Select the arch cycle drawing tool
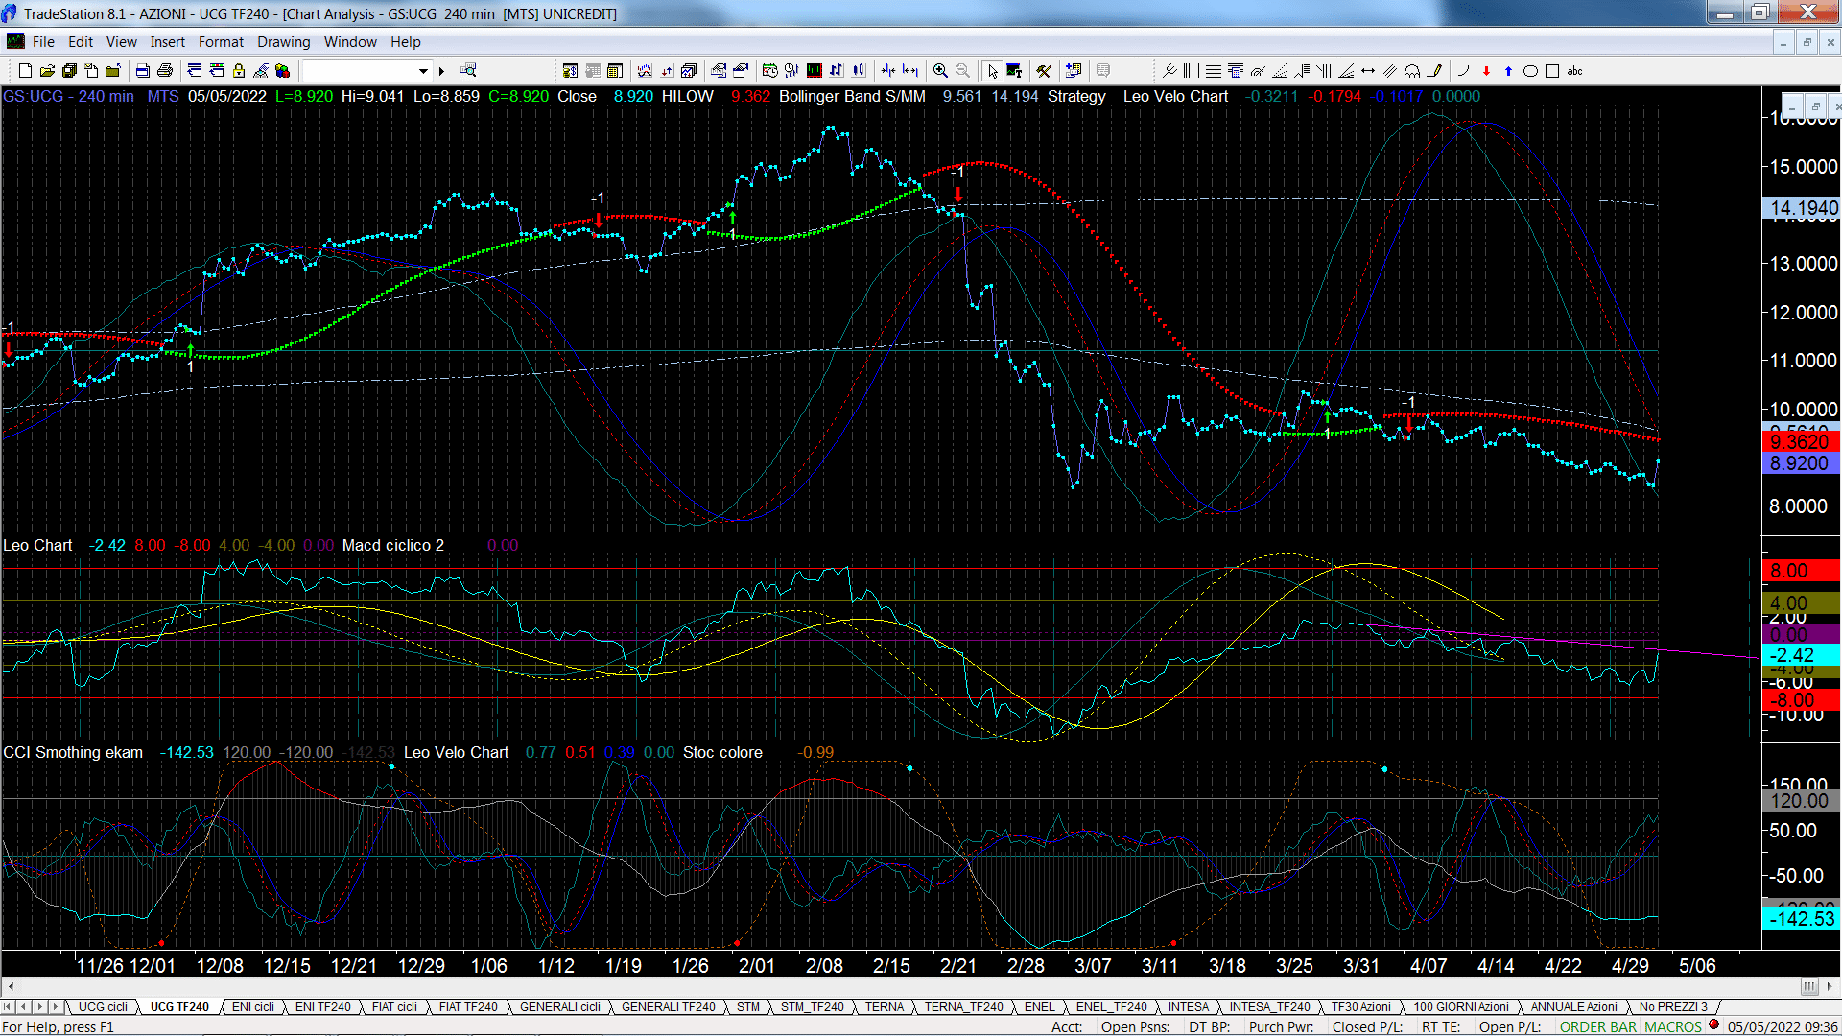The width and height of the screenshot is (1842, 1036). pos(1412,71)
